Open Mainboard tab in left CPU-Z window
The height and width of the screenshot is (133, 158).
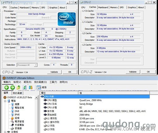pyautogui.click(x=25, y=8)
